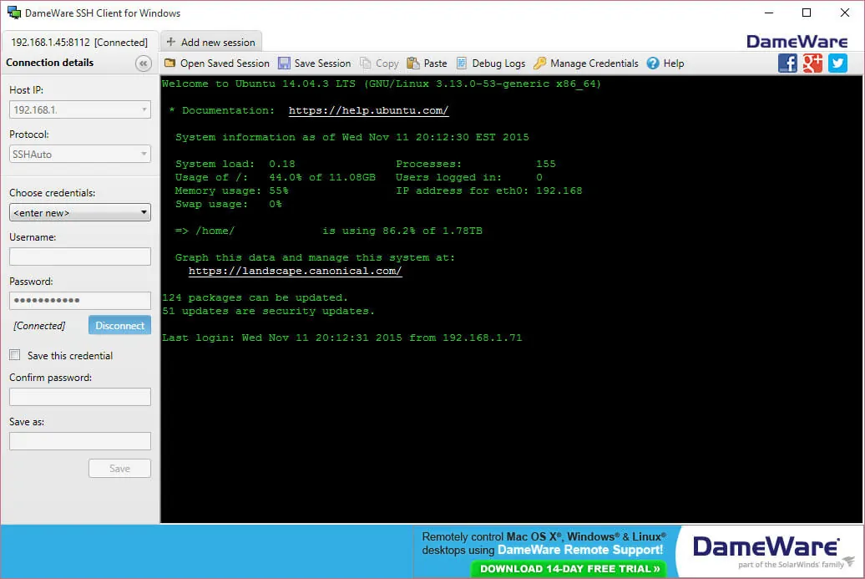The width and height of the screenshot is (865, 579).
Task: Expand the Protocol SSHAuto dropdown
Action: point(144,154)
